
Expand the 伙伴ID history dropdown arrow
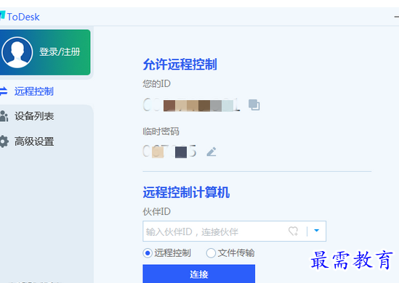317,231
